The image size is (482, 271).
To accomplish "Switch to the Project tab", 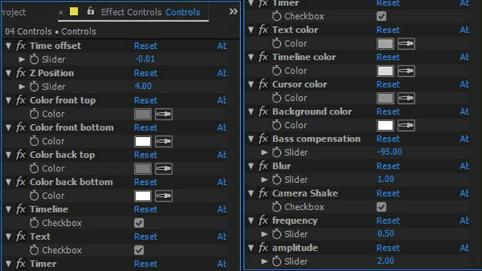I will [13, 12].
